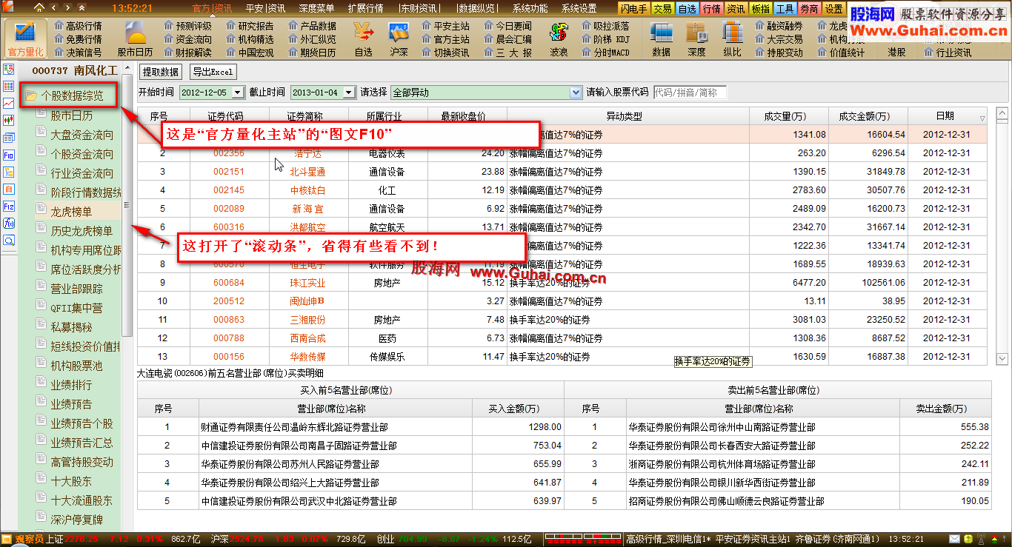Click 珠江实业 stock name
Screen dimensions: 1012x547
coord(307,283)
